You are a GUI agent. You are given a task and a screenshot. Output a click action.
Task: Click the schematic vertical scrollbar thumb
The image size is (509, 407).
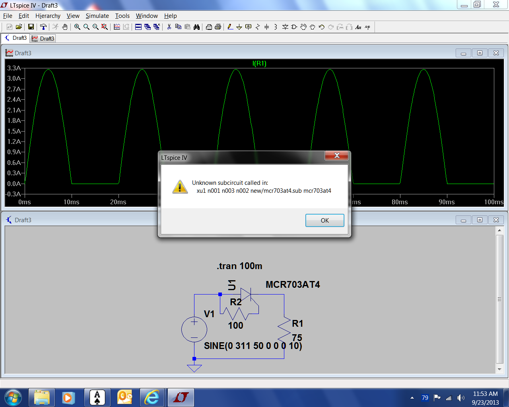pyautogui.click(x=499, y=299)
